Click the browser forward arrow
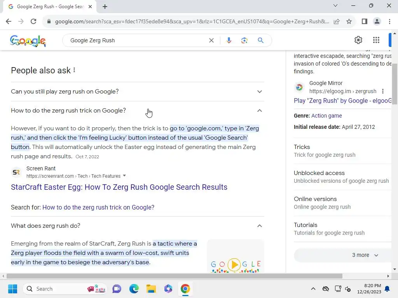Image resolution: width=398 pixels, height=298 pixels. [21, 21]
